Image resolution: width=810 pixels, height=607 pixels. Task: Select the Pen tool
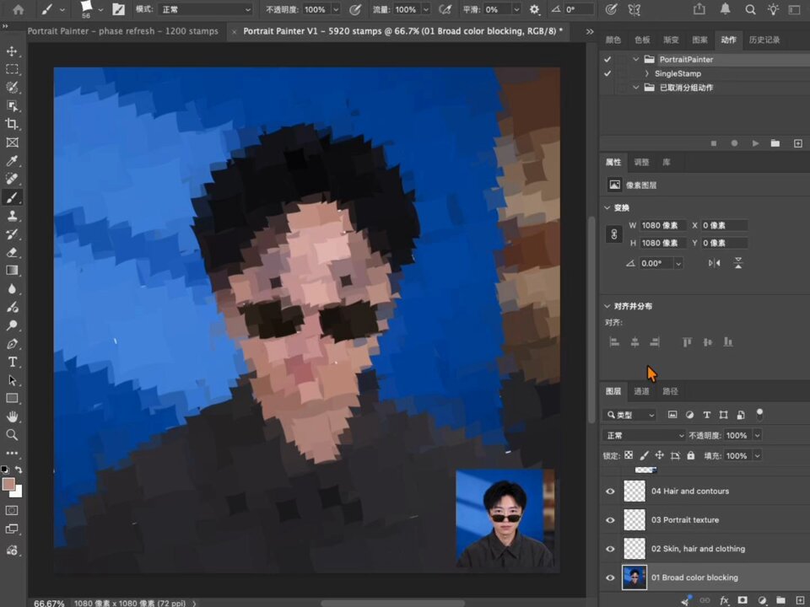(12, 344)
